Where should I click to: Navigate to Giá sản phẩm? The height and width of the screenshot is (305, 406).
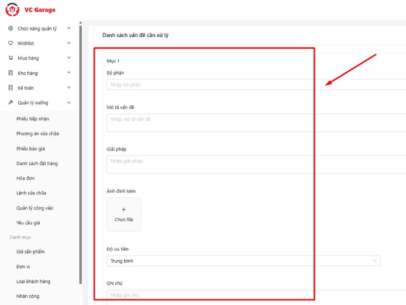coord(30,252)
